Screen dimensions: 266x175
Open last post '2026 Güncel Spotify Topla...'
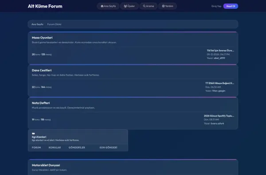click(x=219, y=116)
